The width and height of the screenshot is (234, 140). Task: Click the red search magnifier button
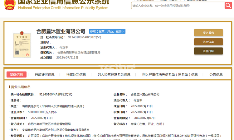pyautogui.click(x=228, y=6)
